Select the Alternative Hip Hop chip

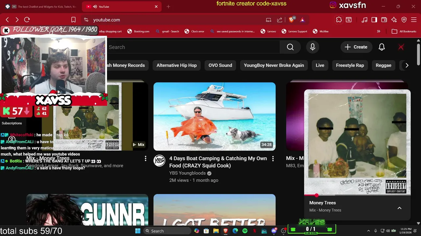point(177,65)
